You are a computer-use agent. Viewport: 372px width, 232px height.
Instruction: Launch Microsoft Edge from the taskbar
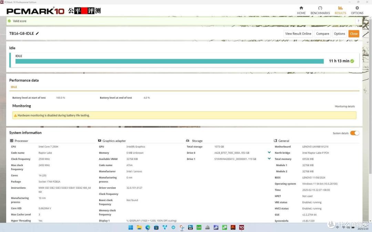click(x=148, y=227)
